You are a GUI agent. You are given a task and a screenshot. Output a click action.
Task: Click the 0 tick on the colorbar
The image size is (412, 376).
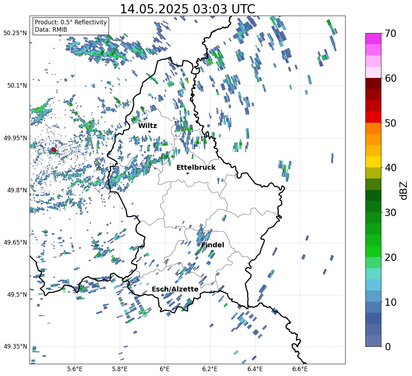pos(388,346)
